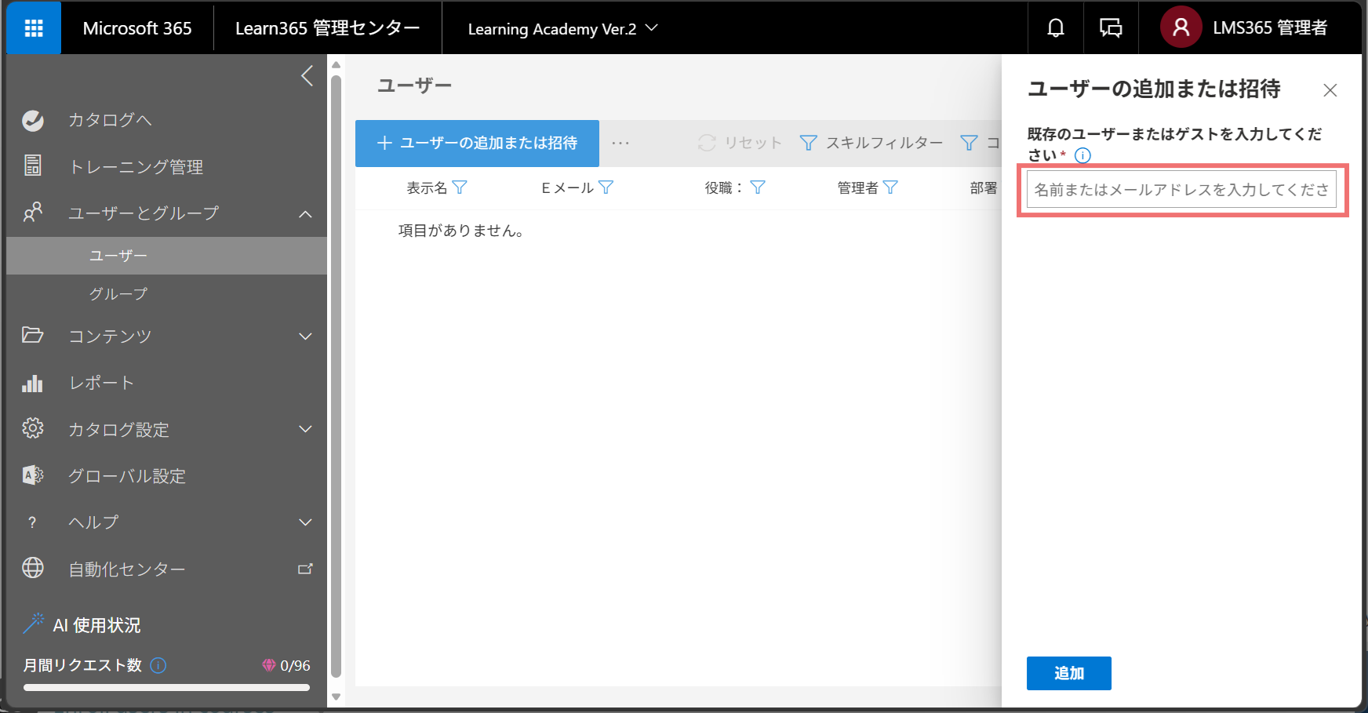
Task: Click the external link icon beside 自動化センター
Action: tap(305, 569)
